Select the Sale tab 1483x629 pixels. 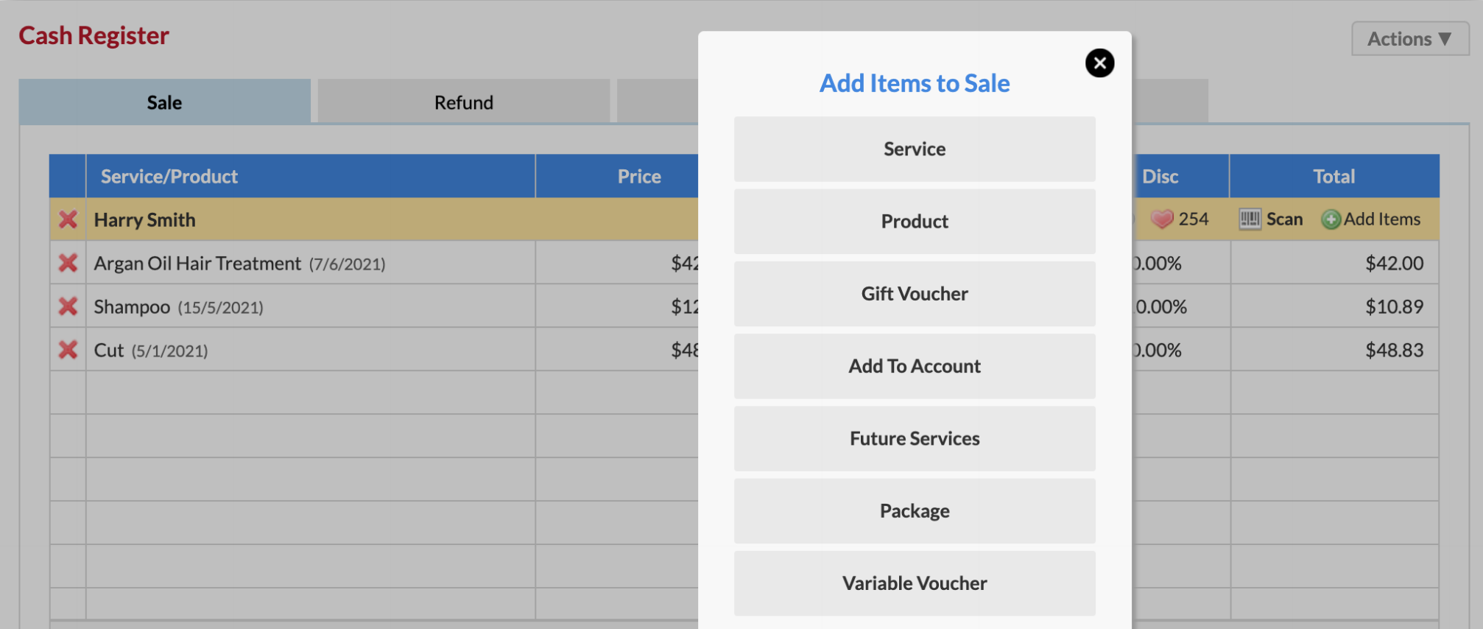[163, 102]
